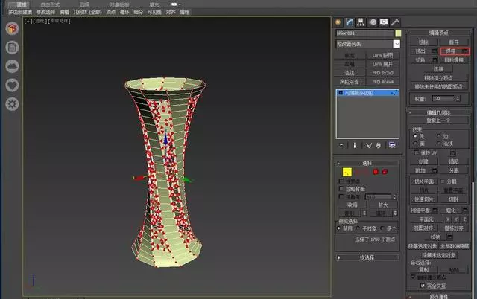477x299 pixels.
Task: Click the object color swatch beside NGon001
Action: point(398,33)
